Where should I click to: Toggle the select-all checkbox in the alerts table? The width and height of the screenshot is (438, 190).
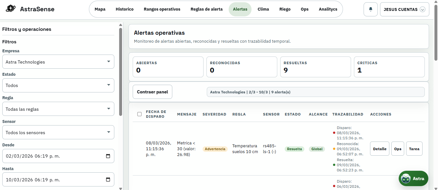tap(139, 114)
